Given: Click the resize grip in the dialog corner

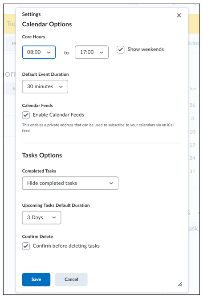Looking at the screenshot, I should 180,284.
